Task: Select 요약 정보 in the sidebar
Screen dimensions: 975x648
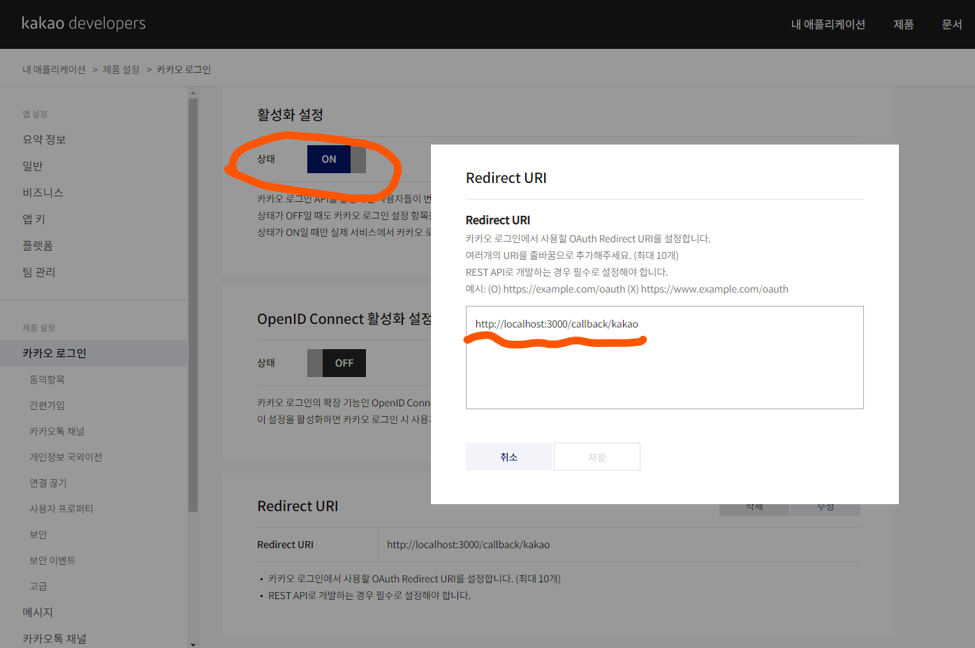Action: (x=44, y=140)
